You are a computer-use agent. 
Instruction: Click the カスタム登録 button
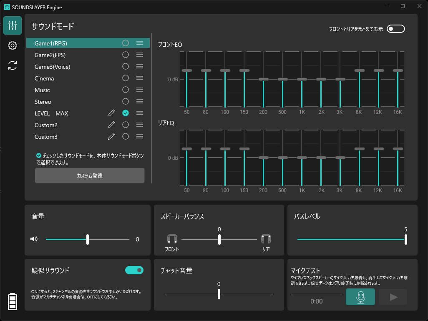pos(90,176)
